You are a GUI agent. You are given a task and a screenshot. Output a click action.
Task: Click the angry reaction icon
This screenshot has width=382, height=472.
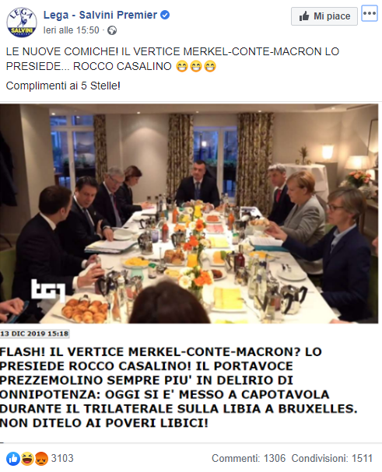[41, 459]
